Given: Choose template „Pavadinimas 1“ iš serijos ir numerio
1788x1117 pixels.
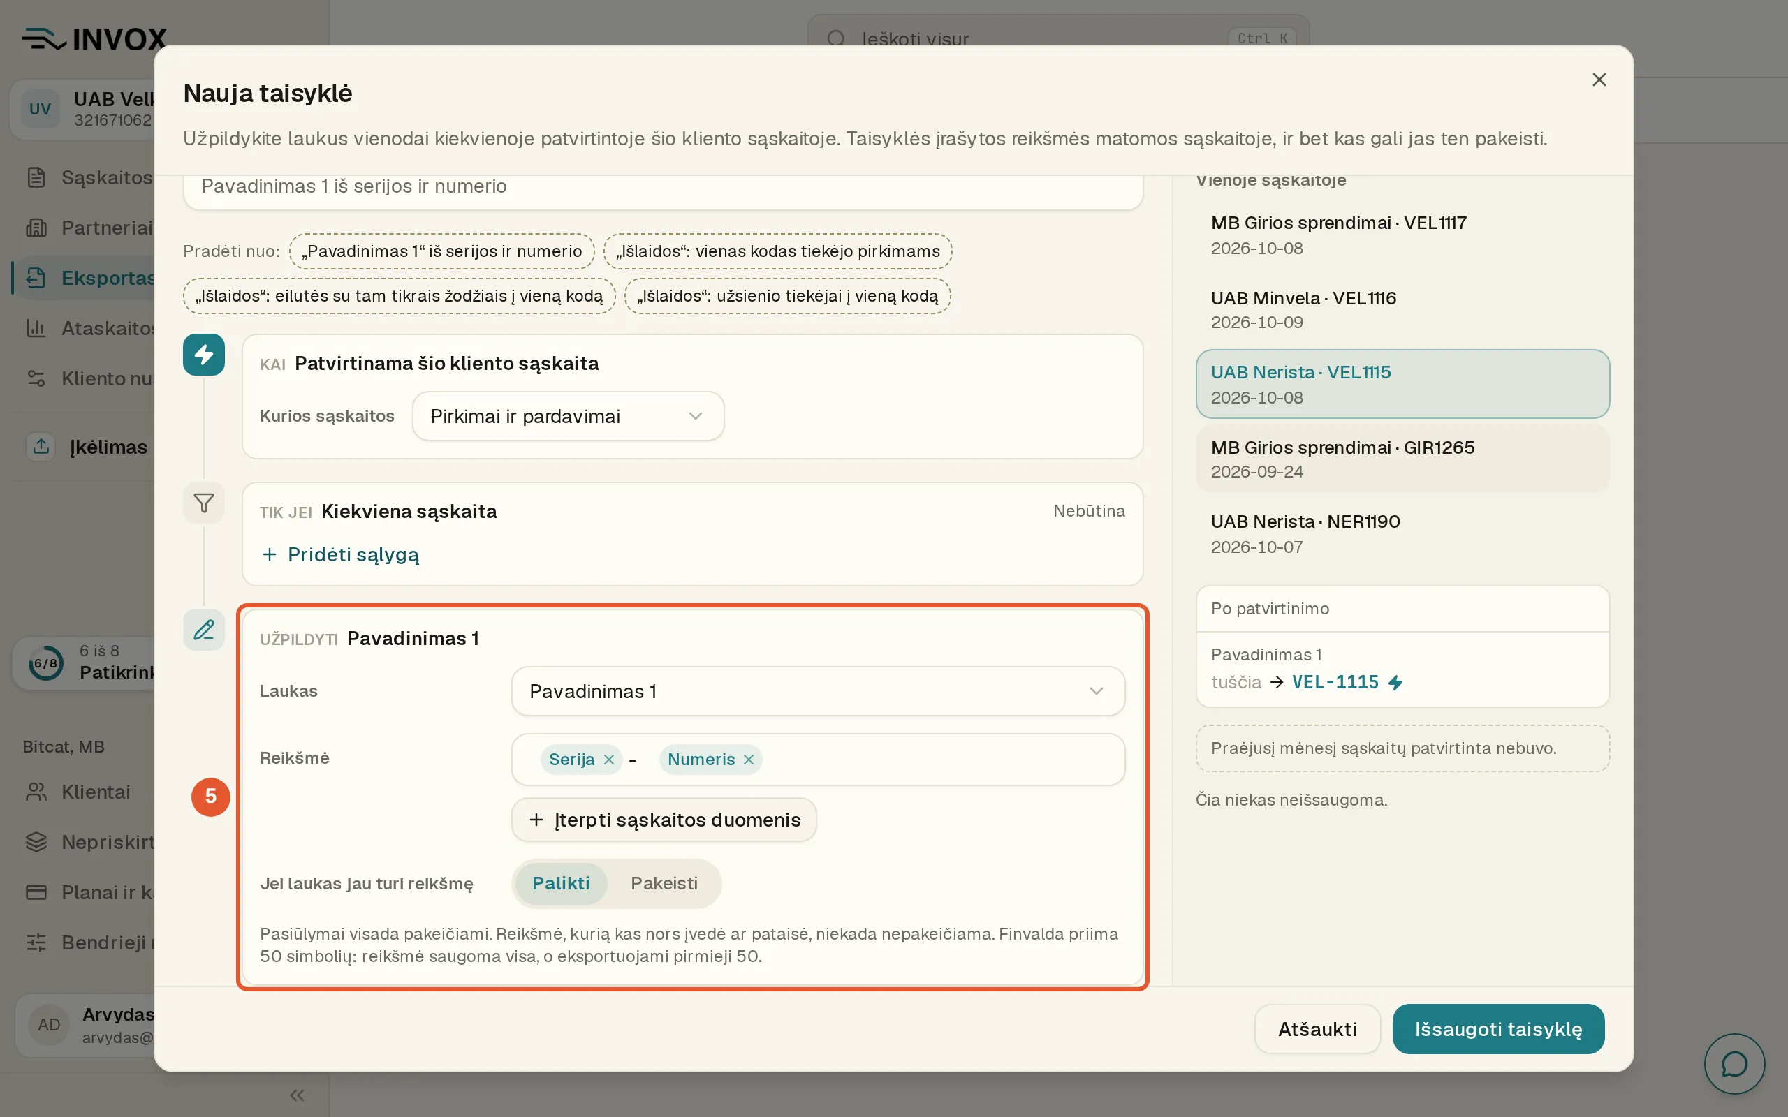Looking at the screenshot, I should (x=442, y=251).
